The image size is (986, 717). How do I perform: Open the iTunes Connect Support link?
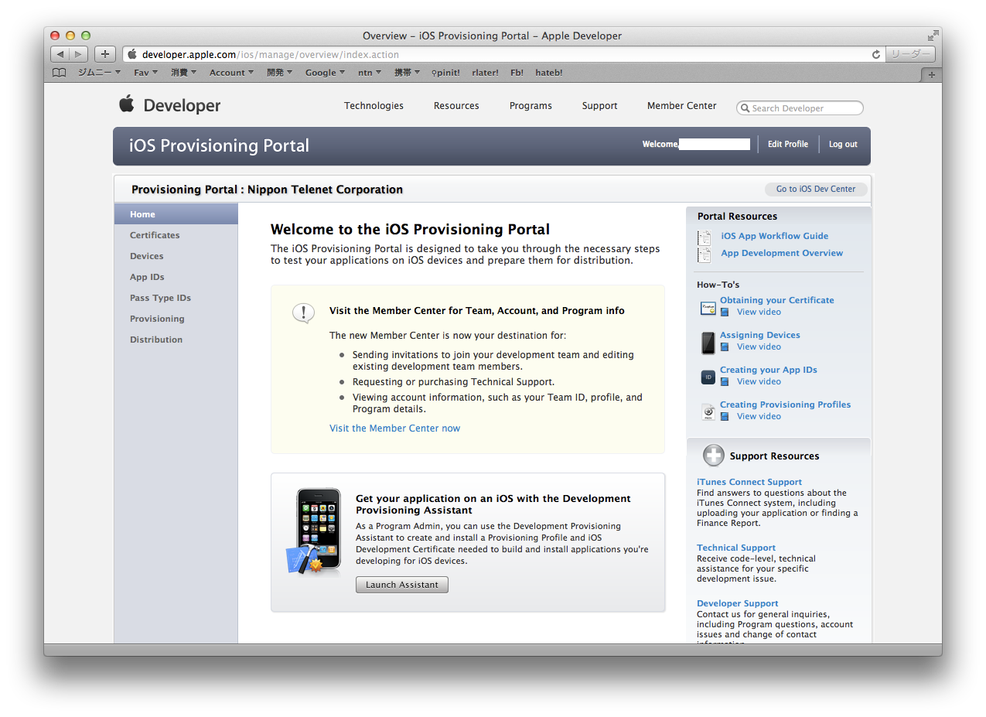[x=749, y=483]
